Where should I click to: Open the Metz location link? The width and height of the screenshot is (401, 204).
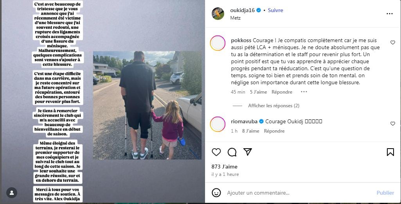[235, 18]
